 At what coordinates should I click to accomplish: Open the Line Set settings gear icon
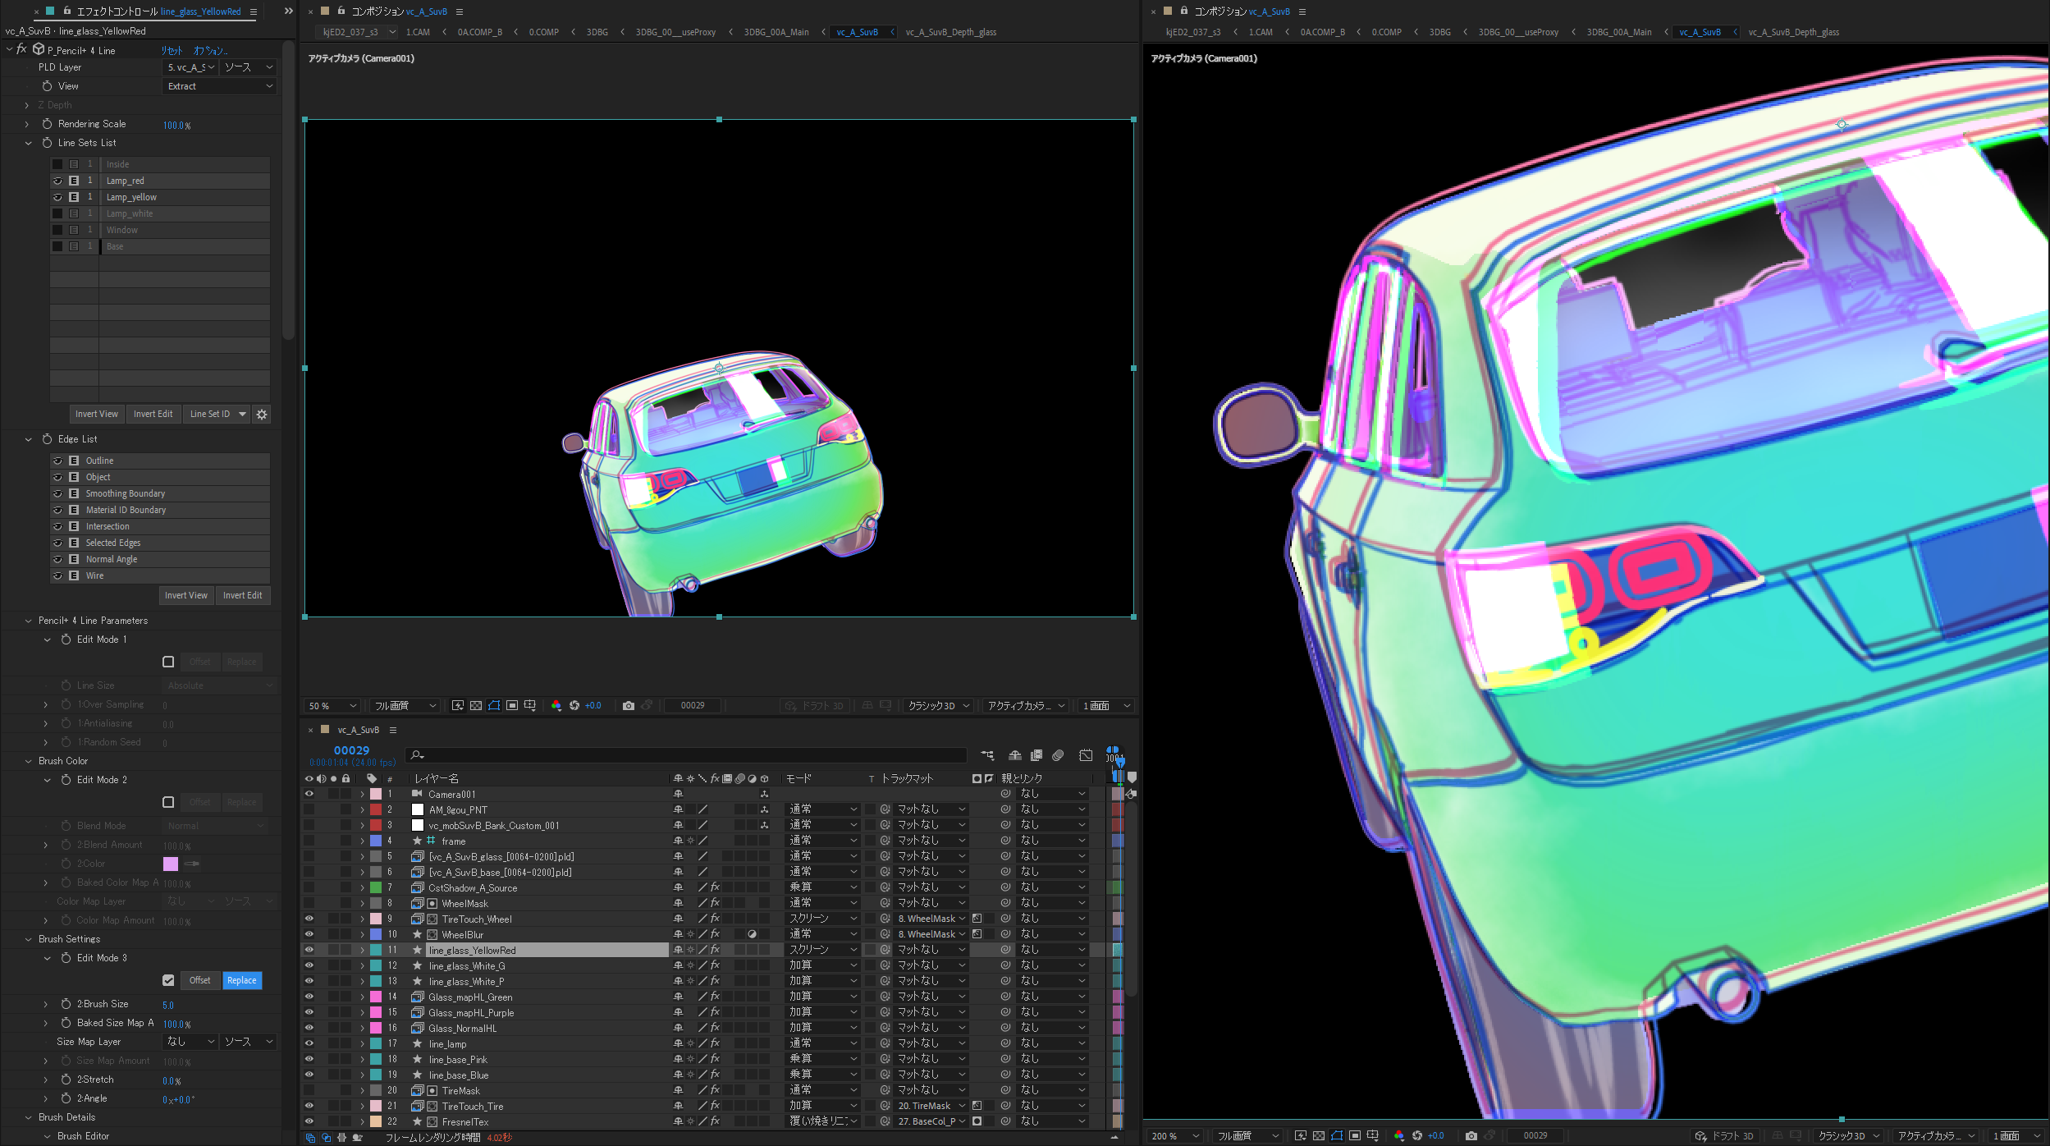(x=262, y=415)
